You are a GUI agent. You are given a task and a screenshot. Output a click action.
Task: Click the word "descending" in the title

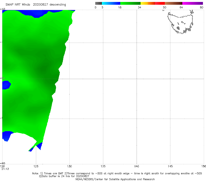click(58, 5)
